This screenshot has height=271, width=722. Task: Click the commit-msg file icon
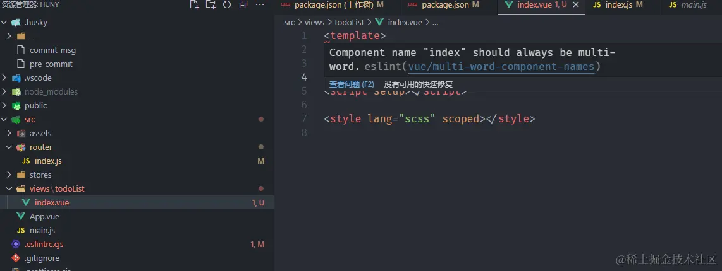pos(21,50)
